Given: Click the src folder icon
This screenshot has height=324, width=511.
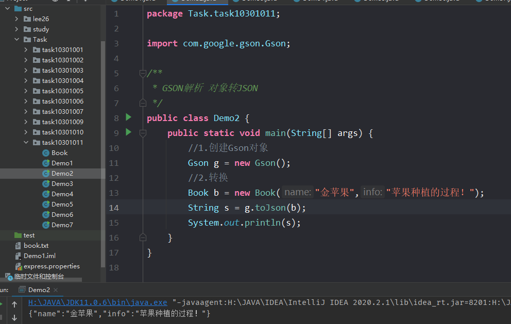Looking at the screenshot, I should coord(18,8).
